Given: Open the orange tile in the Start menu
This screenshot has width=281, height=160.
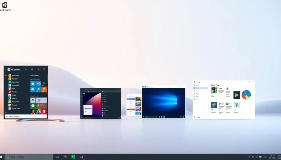Looking at the screenshot, I should 44,89.
